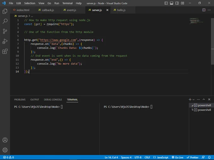
Task: Split the editor to the right
Action: [x=204, y=10]
